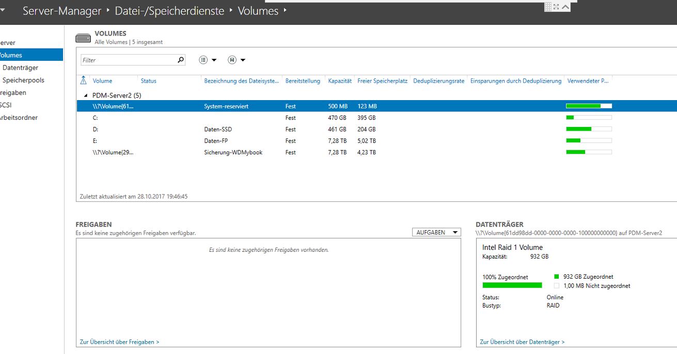This screenshot has height=354, width=677.
Task: Open breadcrumb arrow after Datei-/Speicherdienste
Action: click(231, 10)
